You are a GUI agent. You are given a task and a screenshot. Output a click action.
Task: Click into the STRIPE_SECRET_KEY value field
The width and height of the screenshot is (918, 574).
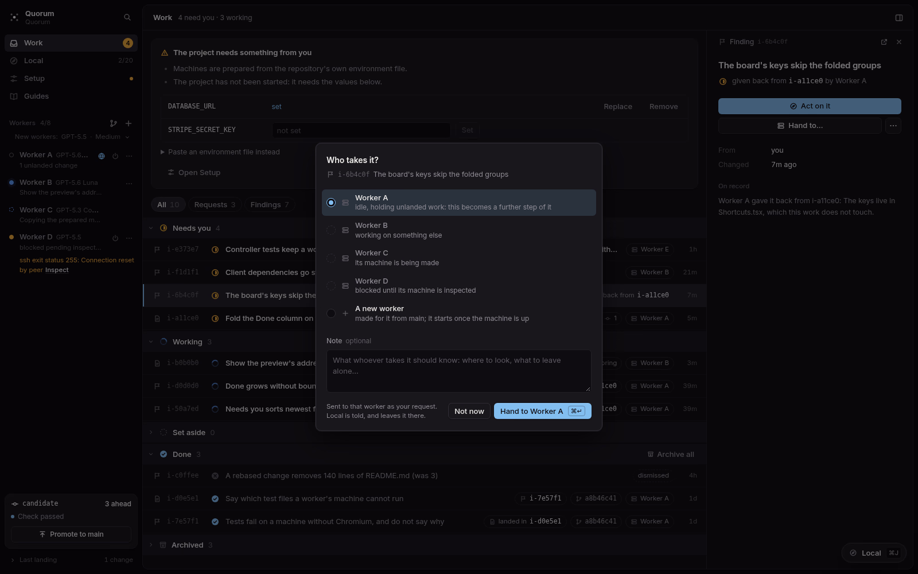361,130
